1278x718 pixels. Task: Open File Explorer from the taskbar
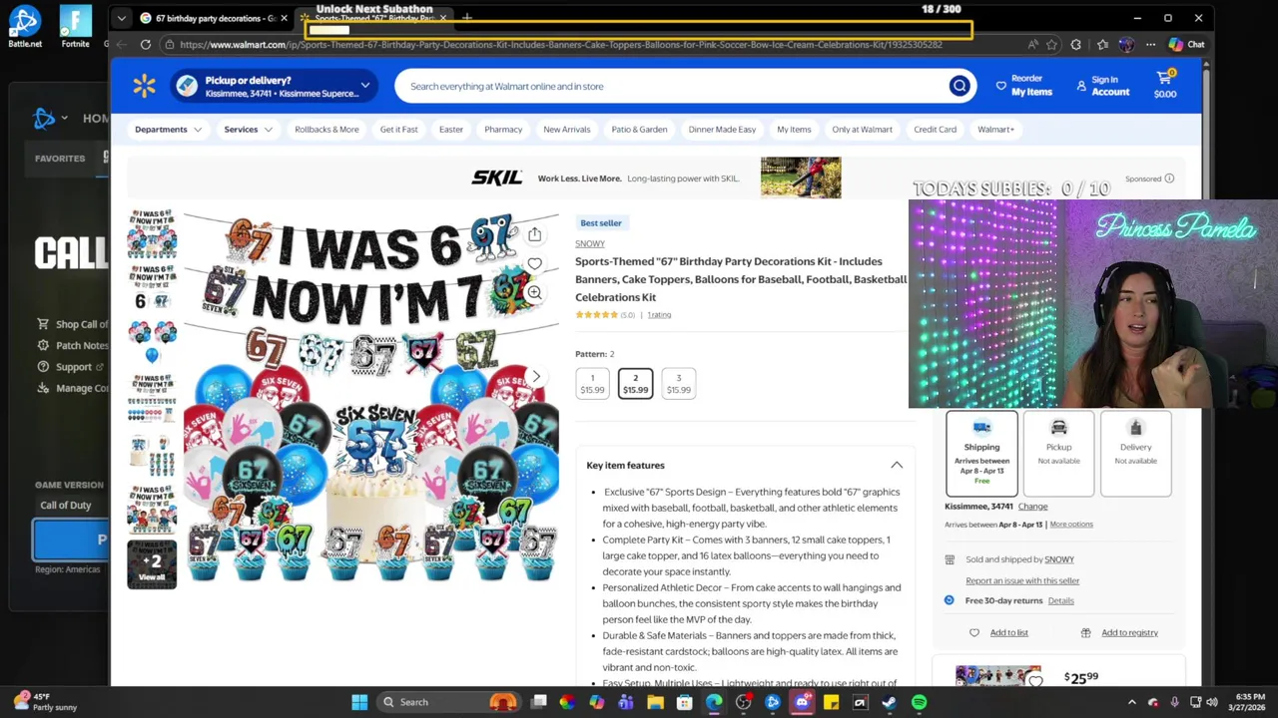coord(655,702)
